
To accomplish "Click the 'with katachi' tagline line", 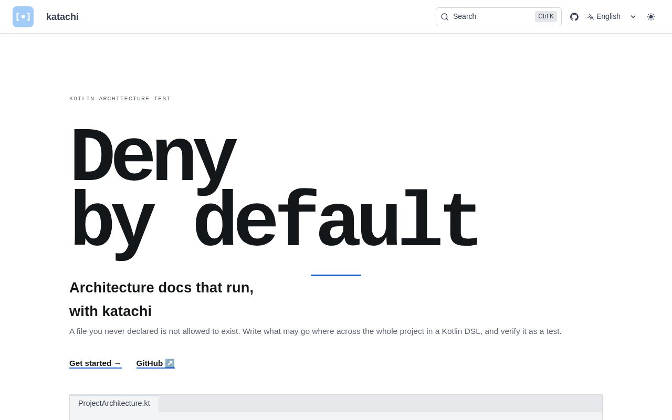I will coord(110,311).
